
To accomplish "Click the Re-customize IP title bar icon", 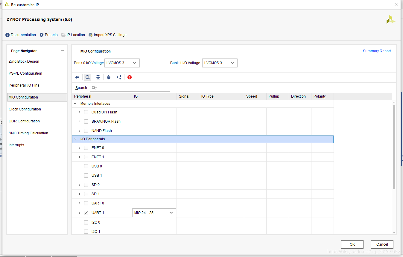I will pos(7,4).
